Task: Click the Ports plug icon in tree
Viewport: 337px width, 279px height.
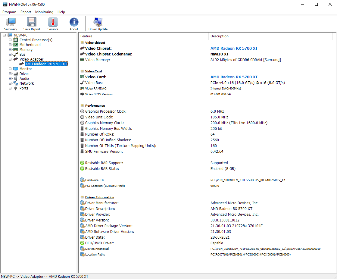Action: pyautogui.click(x=15, y=88)
